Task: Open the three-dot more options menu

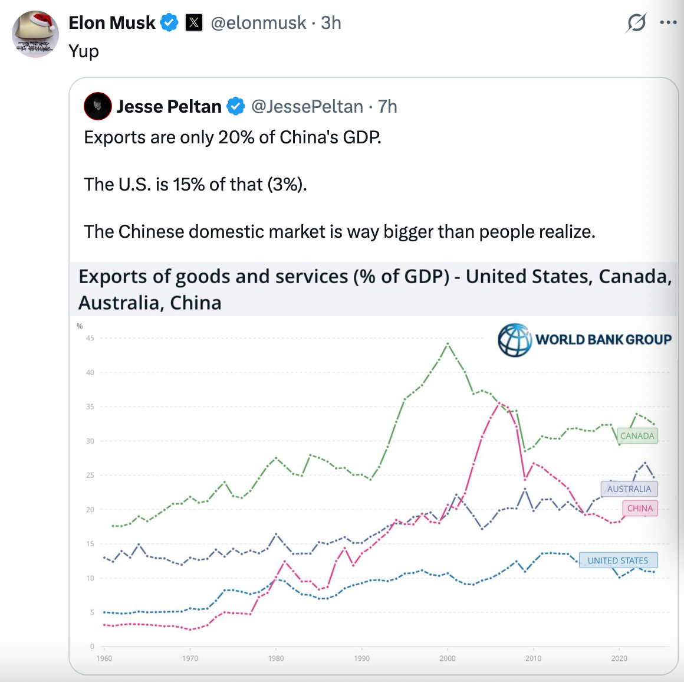Action: (x=668, y=23)
